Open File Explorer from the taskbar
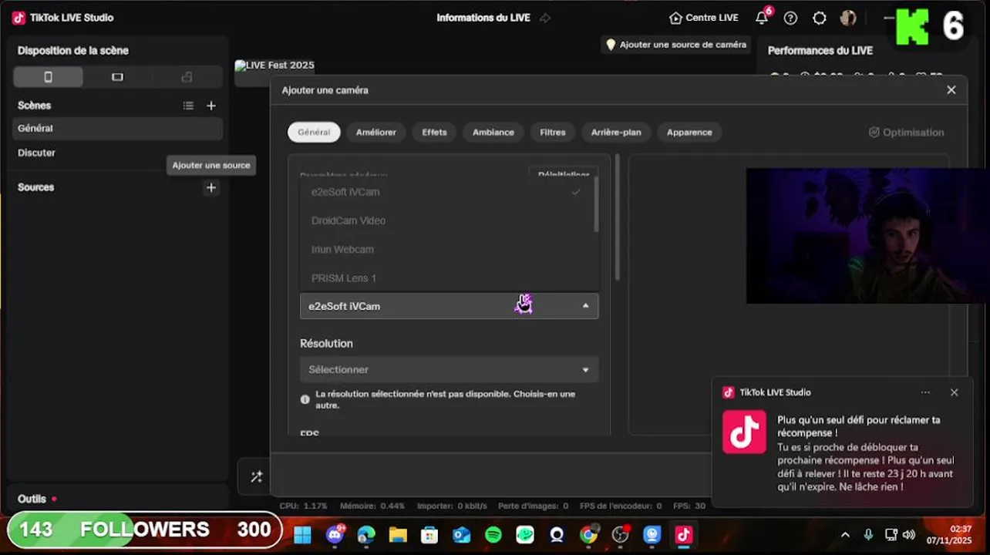 (398, 535)
